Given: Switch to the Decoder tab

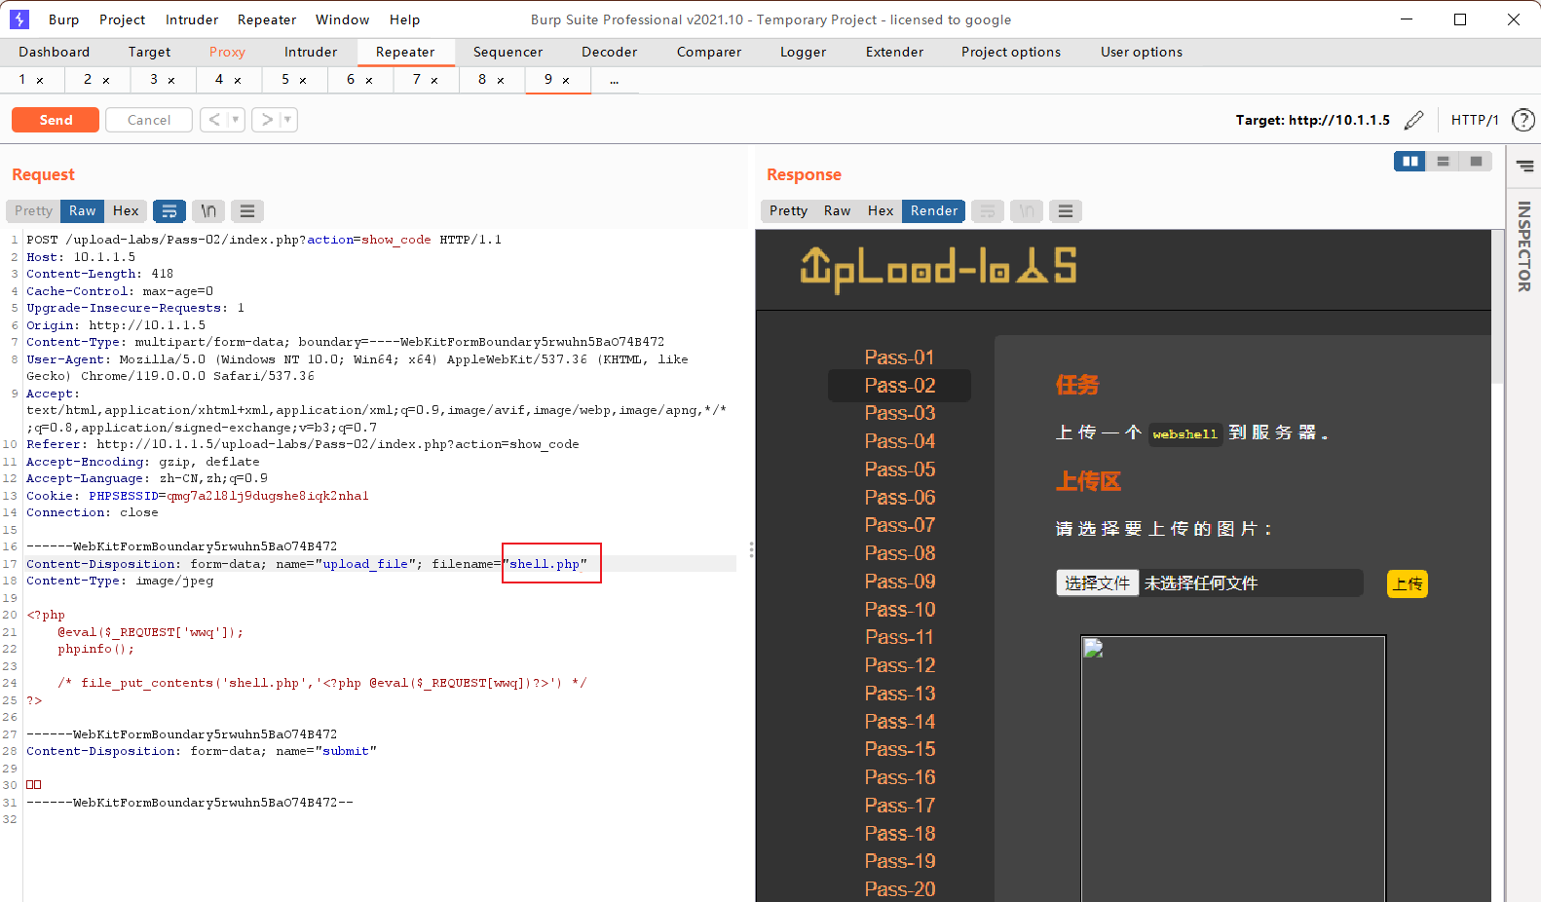Looking at the screenshot, I should 609,53.
